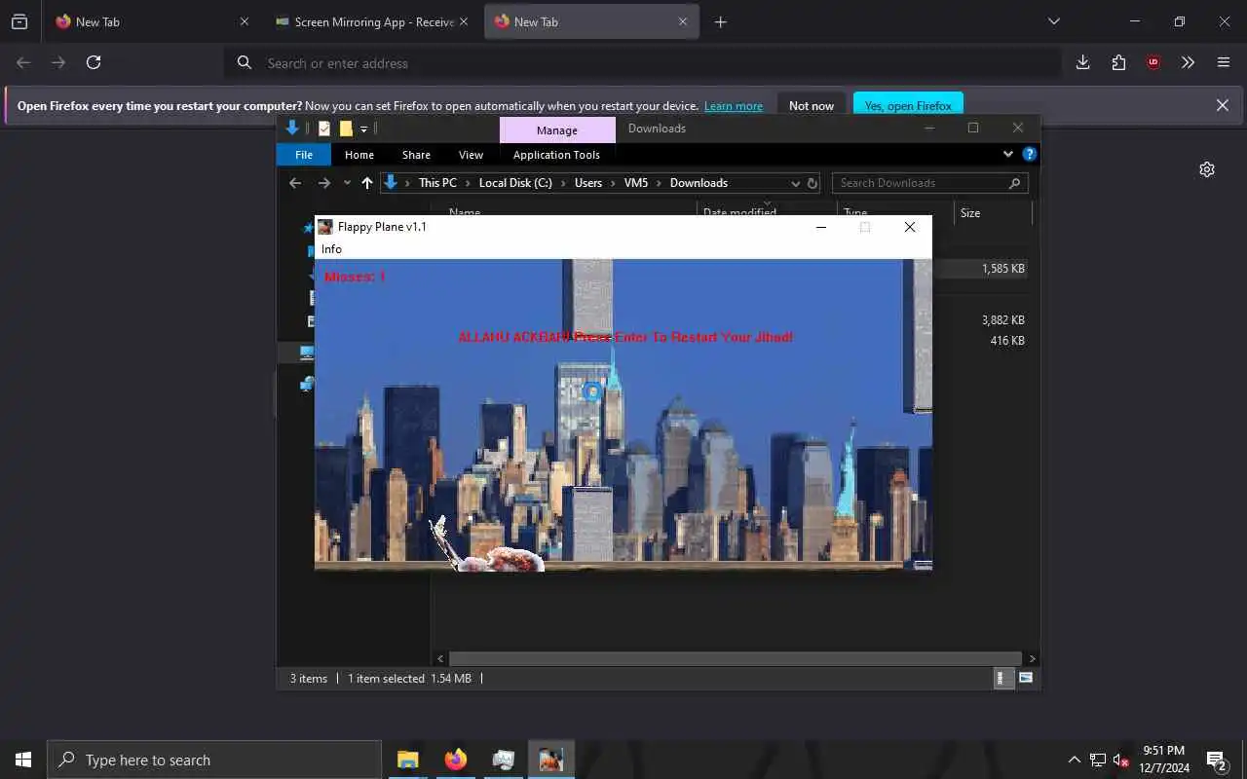The height and width of the screenshot is (779, 1247).
Task: Select the Share ribbon tab
Action: click(x=416, y=155)
